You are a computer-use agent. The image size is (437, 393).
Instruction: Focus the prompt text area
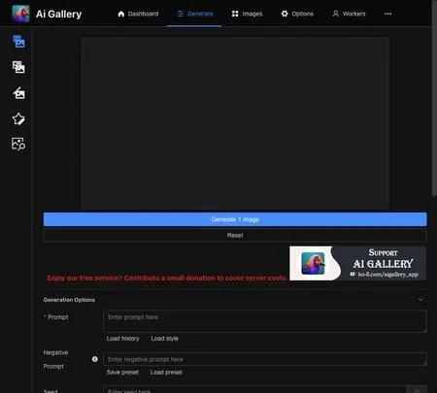(x=265, y=321)
